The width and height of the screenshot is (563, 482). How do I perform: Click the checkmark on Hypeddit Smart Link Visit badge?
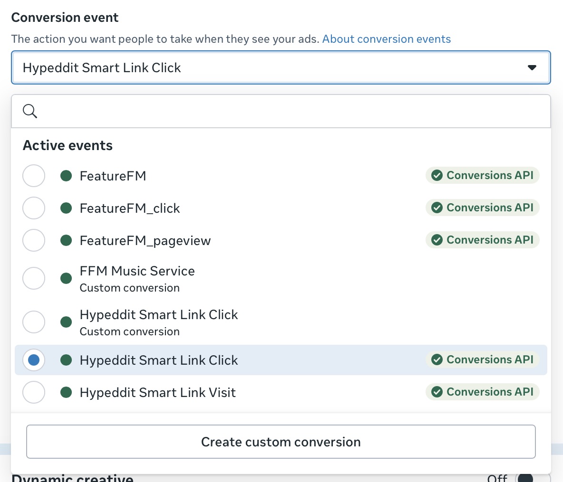click(437, 392)
